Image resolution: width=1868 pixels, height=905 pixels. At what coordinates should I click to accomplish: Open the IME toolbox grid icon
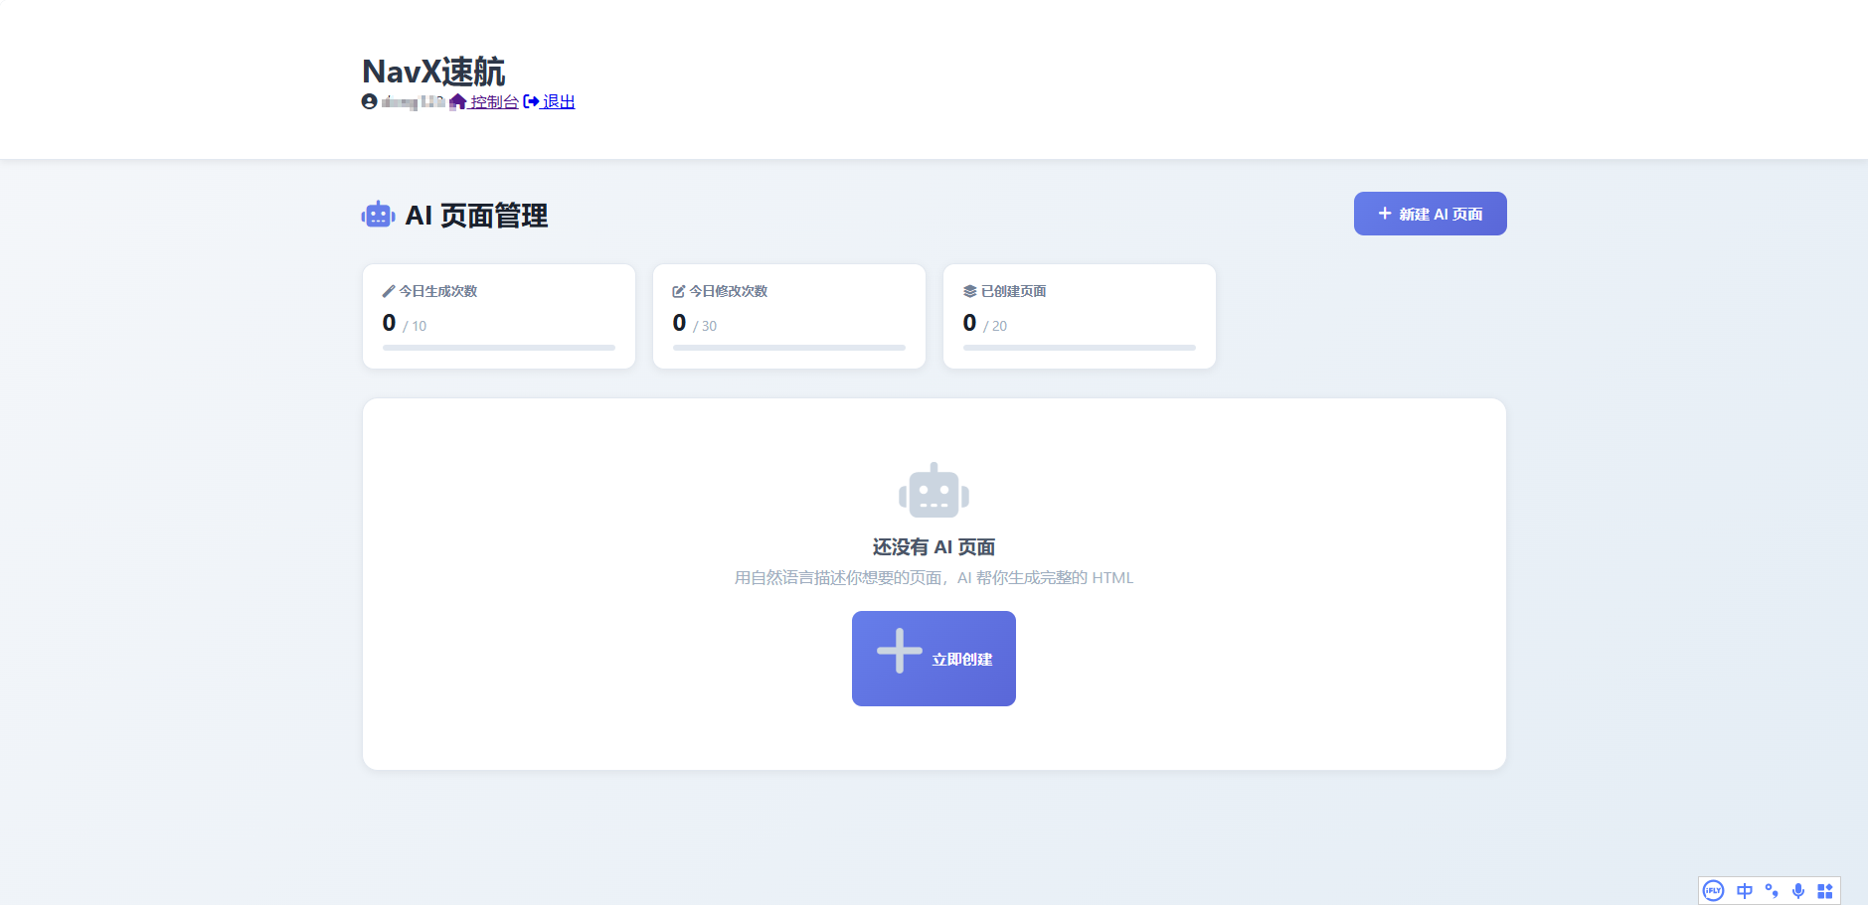point(1825,891)
